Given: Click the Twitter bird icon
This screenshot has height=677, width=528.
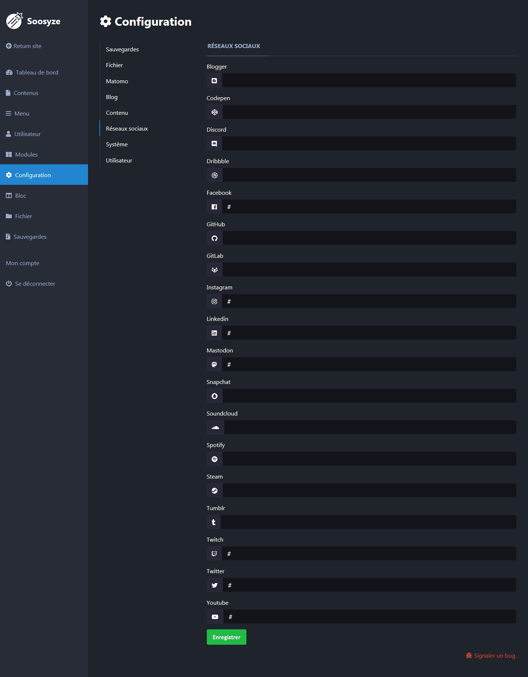Looking at the screenshot, I should click(214, 585).
